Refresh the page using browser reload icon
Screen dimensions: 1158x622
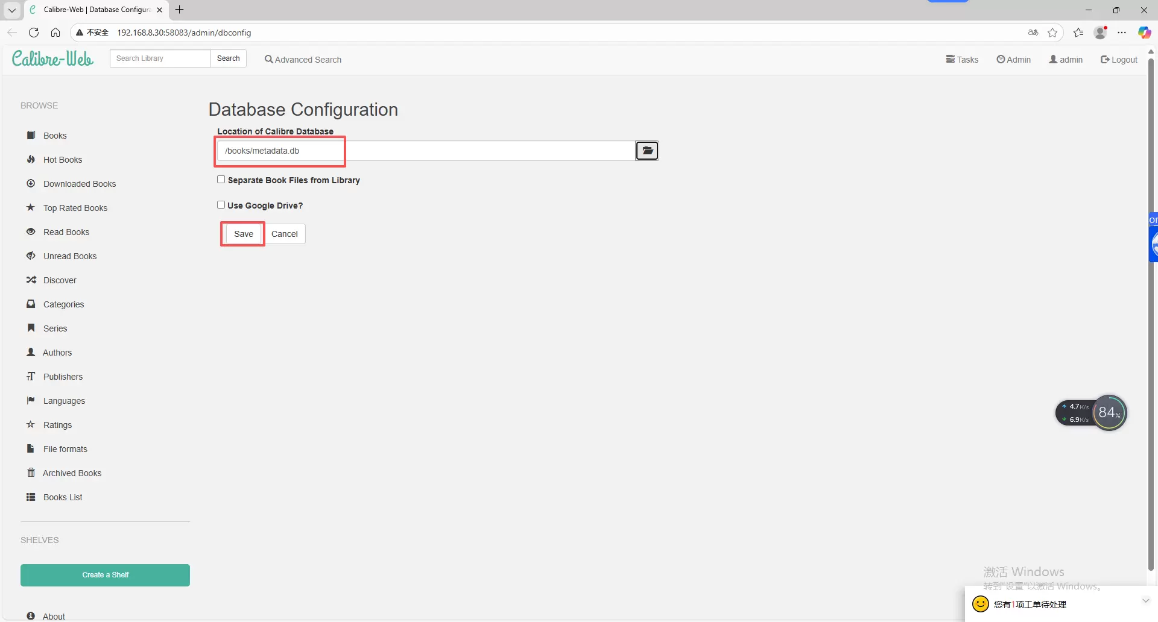point(34,33)
